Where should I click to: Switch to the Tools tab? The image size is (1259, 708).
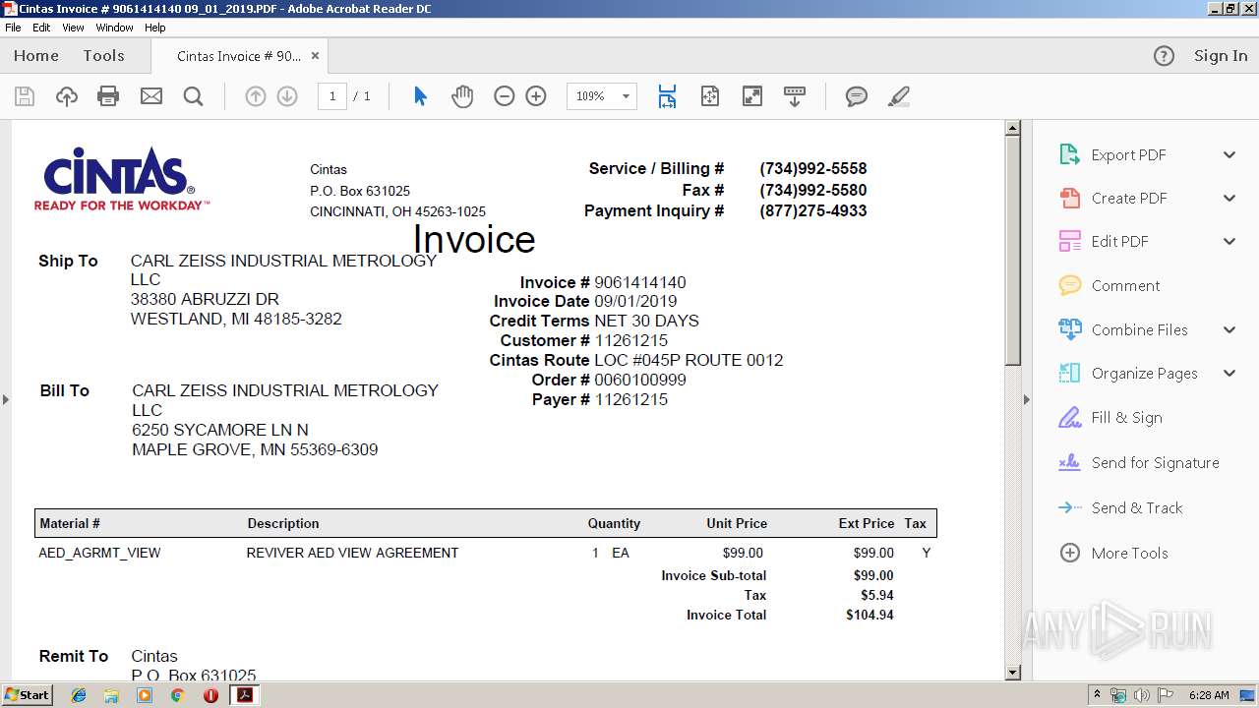point(103,56)
